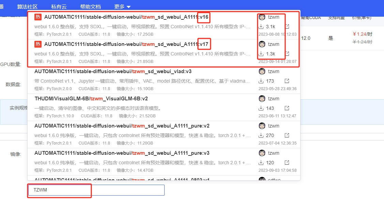Open the 私有云 menu item
The height and width of the screenshot is (200, 384).
[x=58, y=6]
